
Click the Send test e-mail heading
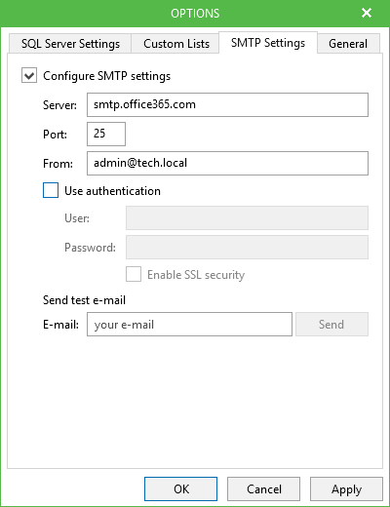tap(84, 300)
